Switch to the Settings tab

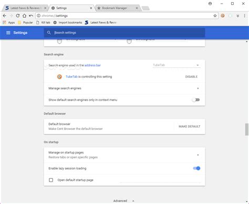[71, 8]
